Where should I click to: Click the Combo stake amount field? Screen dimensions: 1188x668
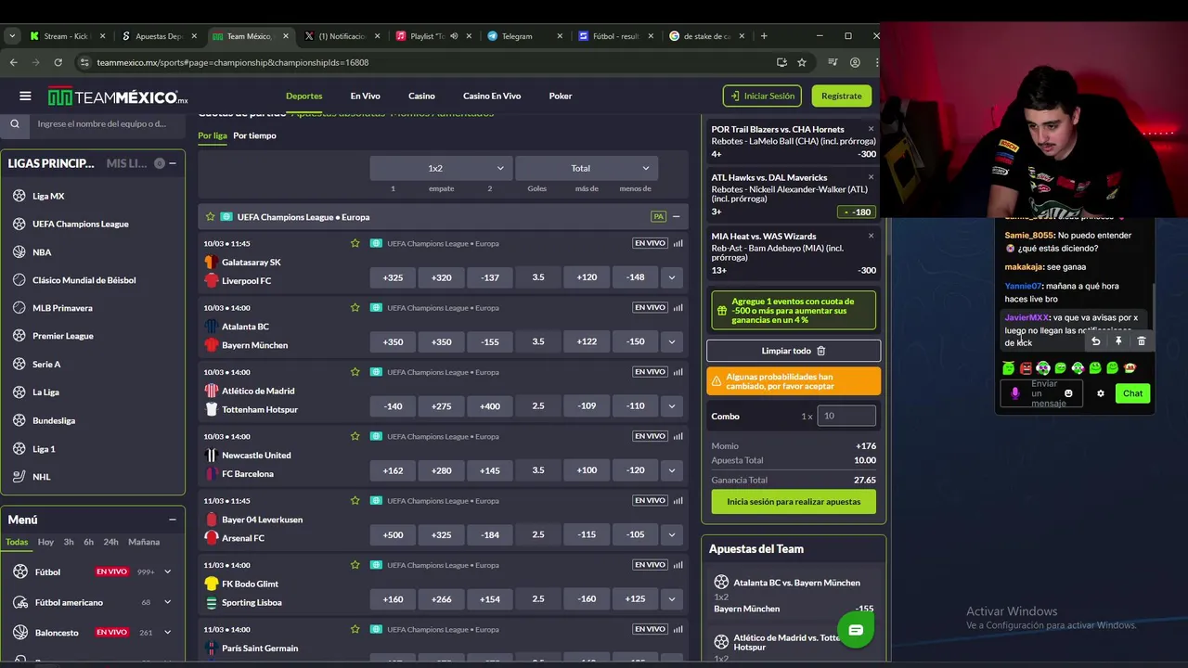846,416
